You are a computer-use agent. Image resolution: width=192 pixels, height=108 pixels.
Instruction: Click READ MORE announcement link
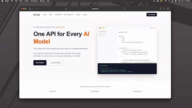coord(60,27)
